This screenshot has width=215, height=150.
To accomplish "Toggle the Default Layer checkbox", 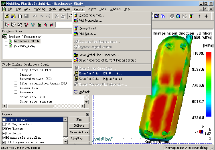I will pos(4,120).
